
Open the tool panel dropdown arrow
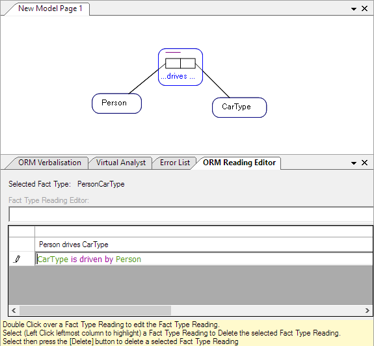click(354, 163)
